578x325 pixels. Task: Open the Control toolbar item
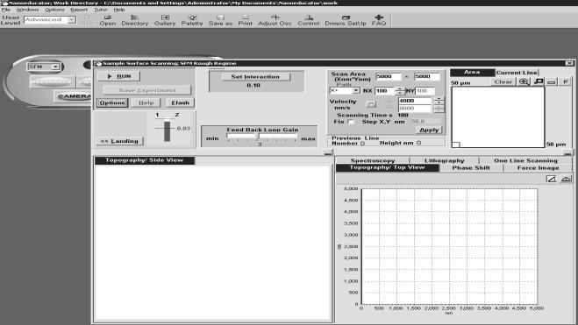[x=309, y=20]
